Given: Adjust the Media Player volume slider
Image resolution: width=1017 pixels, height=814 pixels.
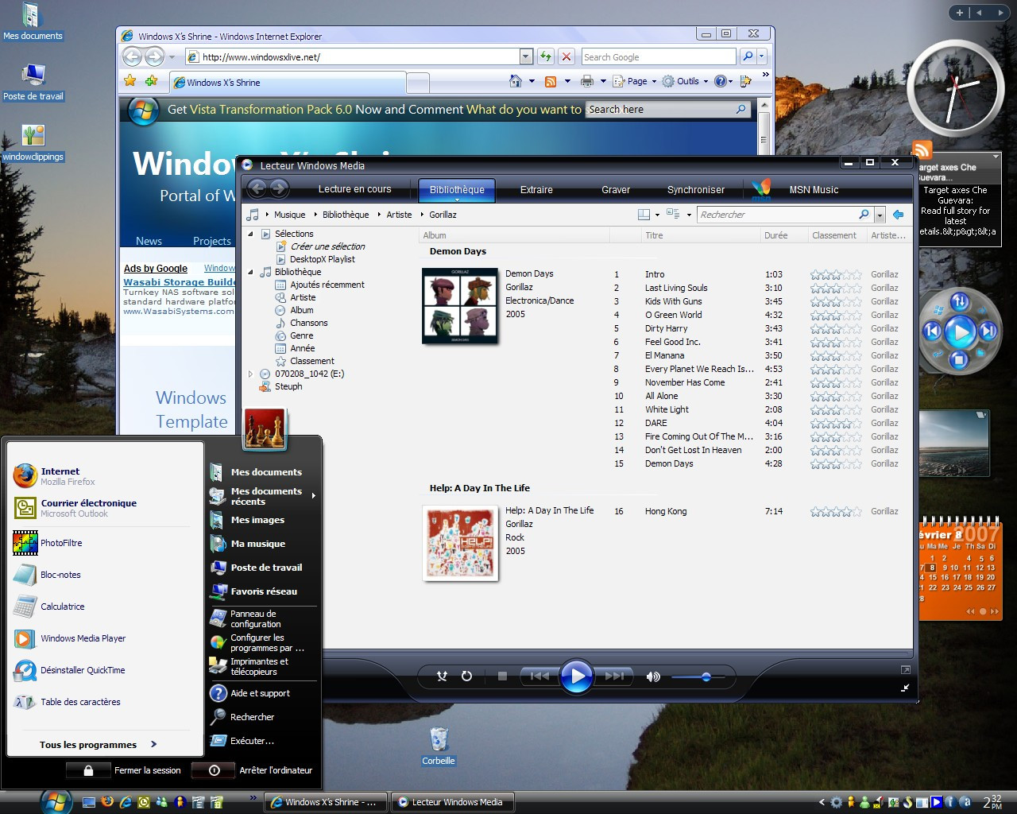Looking at the screenshot, I should tap(706, 676).
